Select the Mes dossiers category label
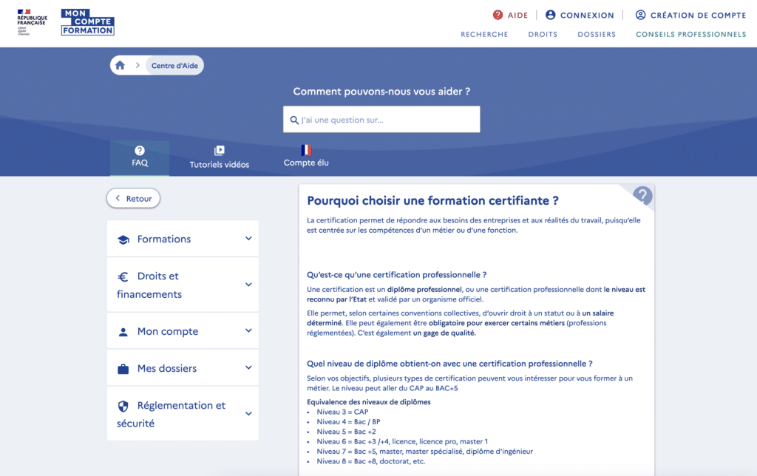This screenshot has width=757, height=476. click(166, 368)
